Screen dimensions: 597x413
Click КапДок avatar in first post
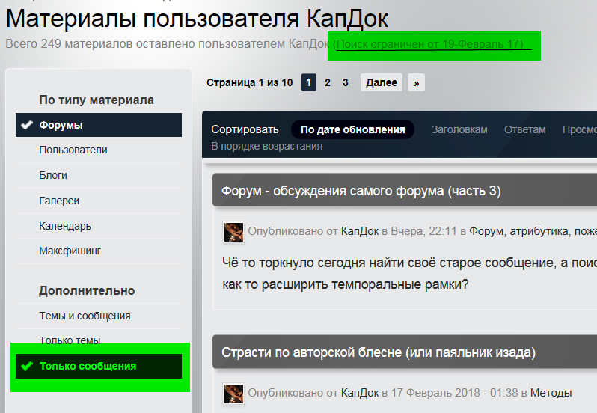[x=233, y=232]
